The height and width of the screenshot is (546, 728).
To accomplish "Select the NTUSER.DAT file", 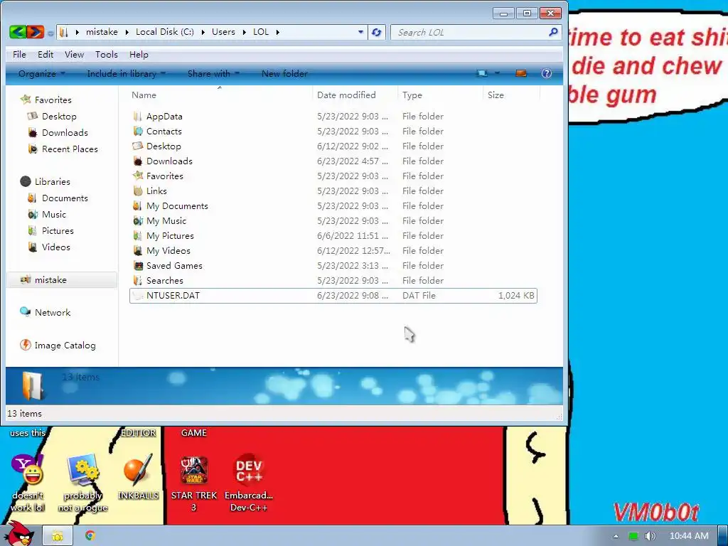I will pos(333,295).
